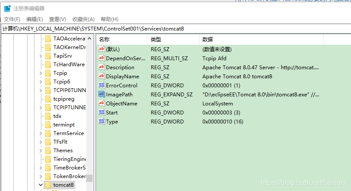This screenshot has height=191, width=351.
Task: Open the 文件(F) menu
Action: click(12, 19)
